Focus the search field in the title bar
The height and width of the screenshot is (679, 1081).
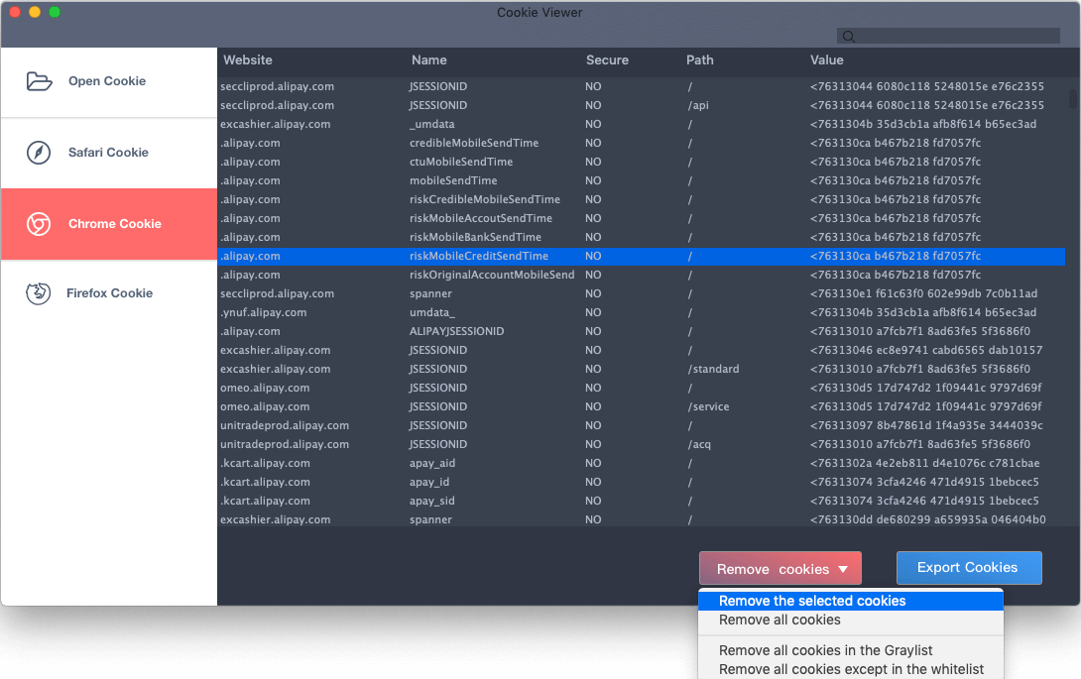(x=948, y=36)
